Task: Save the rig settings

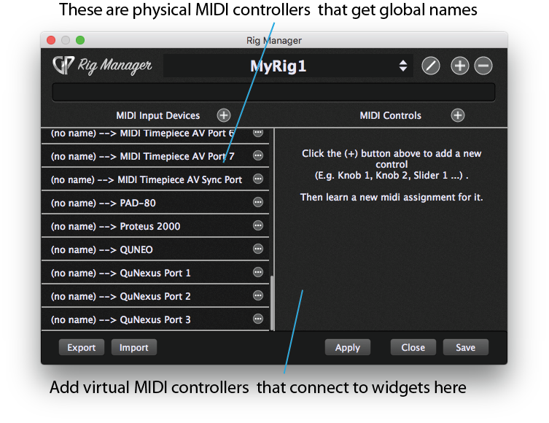Action: [466, 347]
